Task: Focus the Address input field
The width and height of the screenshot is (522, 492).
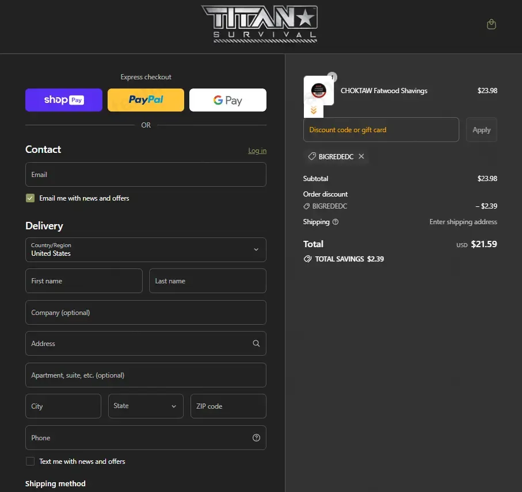Action: click(146, 343)
